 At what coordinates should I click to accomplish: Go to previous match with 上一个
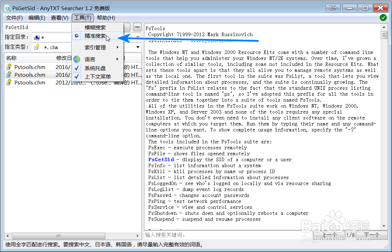[x=329, y=235]
